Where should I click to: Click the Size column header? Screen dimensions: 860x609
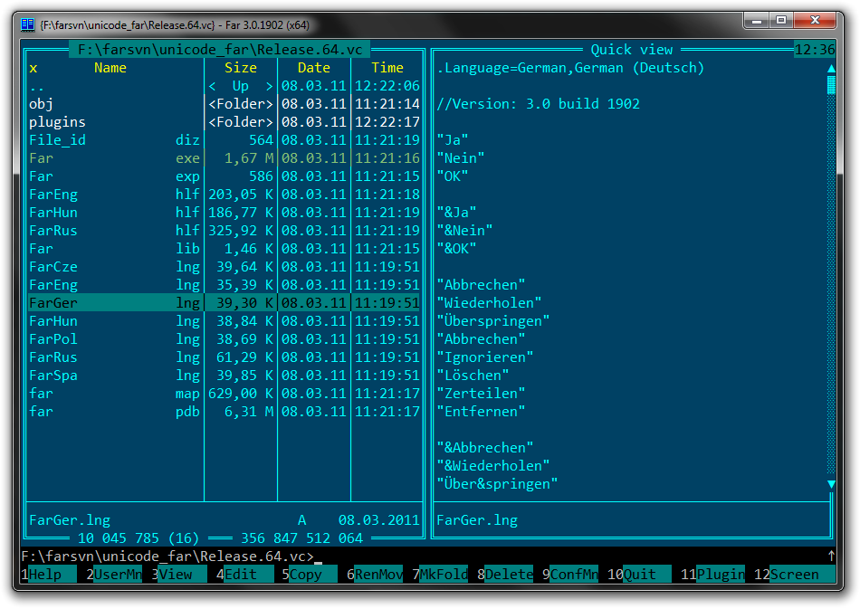(x=240, y=68)
